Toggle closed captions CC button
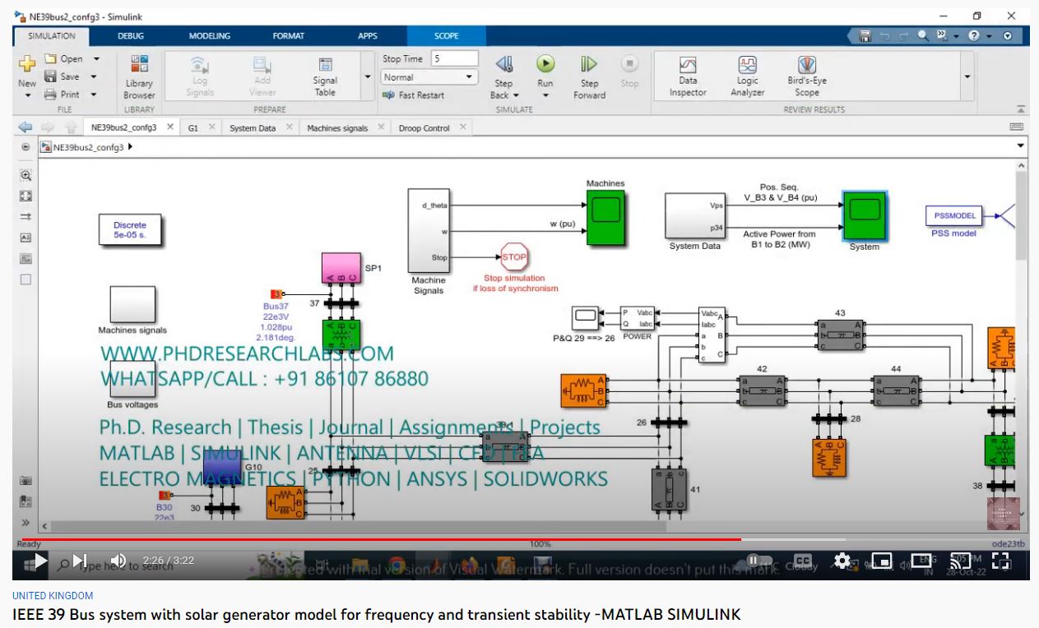 pos(802,561)
